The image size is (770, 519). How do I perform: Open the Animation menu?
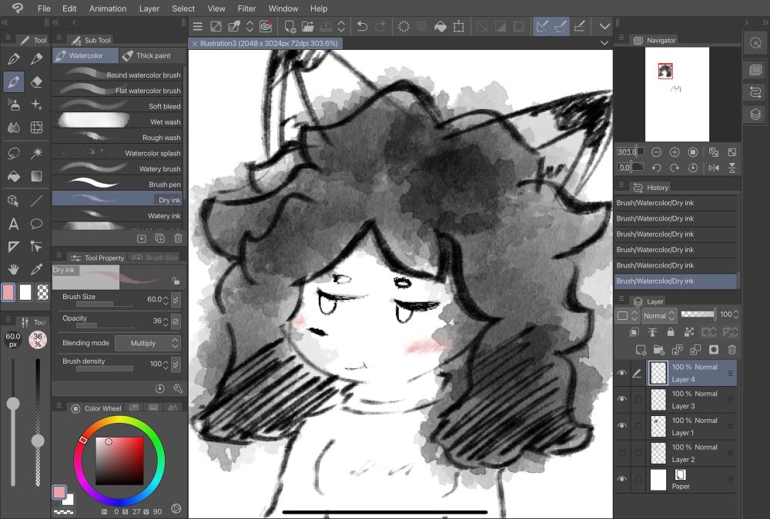click(108, 8)
